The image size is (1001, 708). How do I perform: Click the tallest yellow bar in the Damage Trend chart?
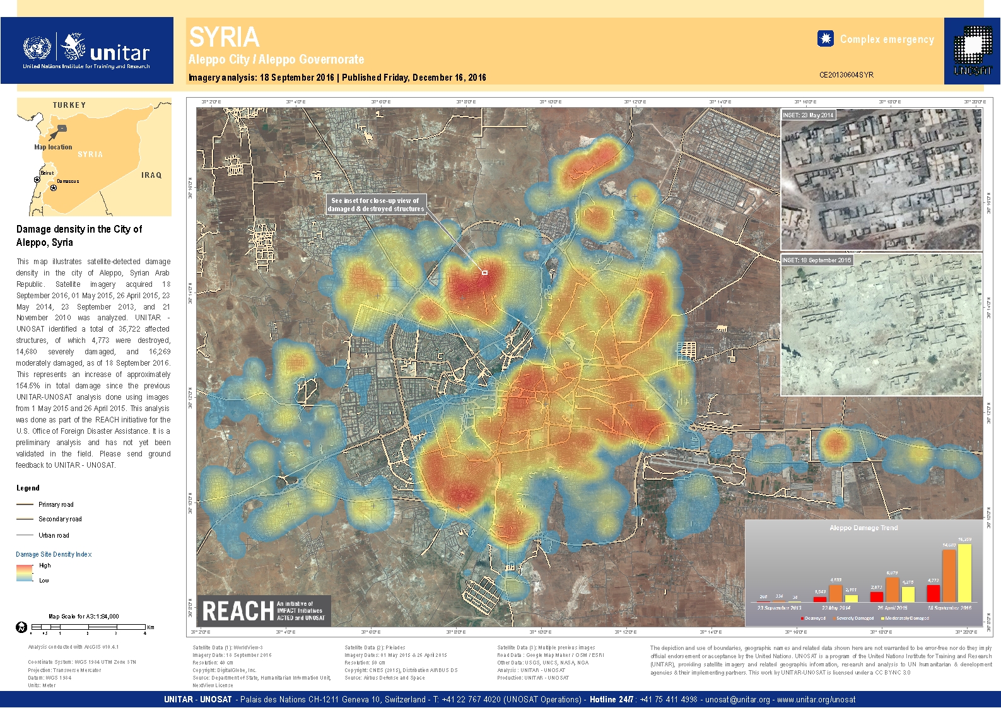(x=964, y=573)
